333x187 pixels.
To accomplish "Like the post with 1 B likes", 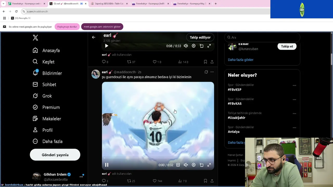I will [157, 62].
